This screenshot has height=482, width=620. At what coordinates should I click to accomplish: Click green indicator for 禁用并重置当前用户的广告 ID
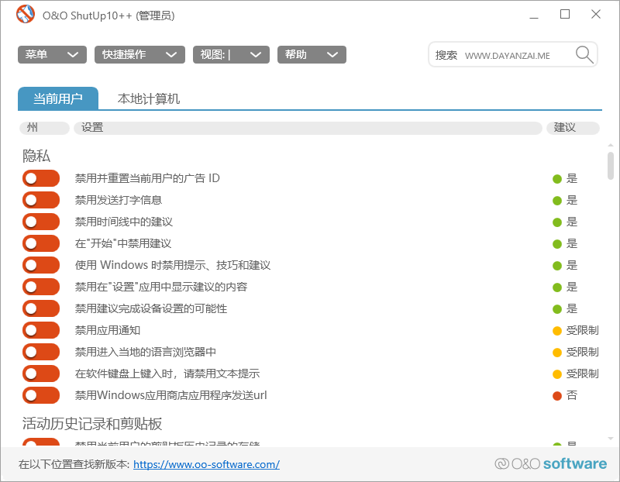[556, 179]
